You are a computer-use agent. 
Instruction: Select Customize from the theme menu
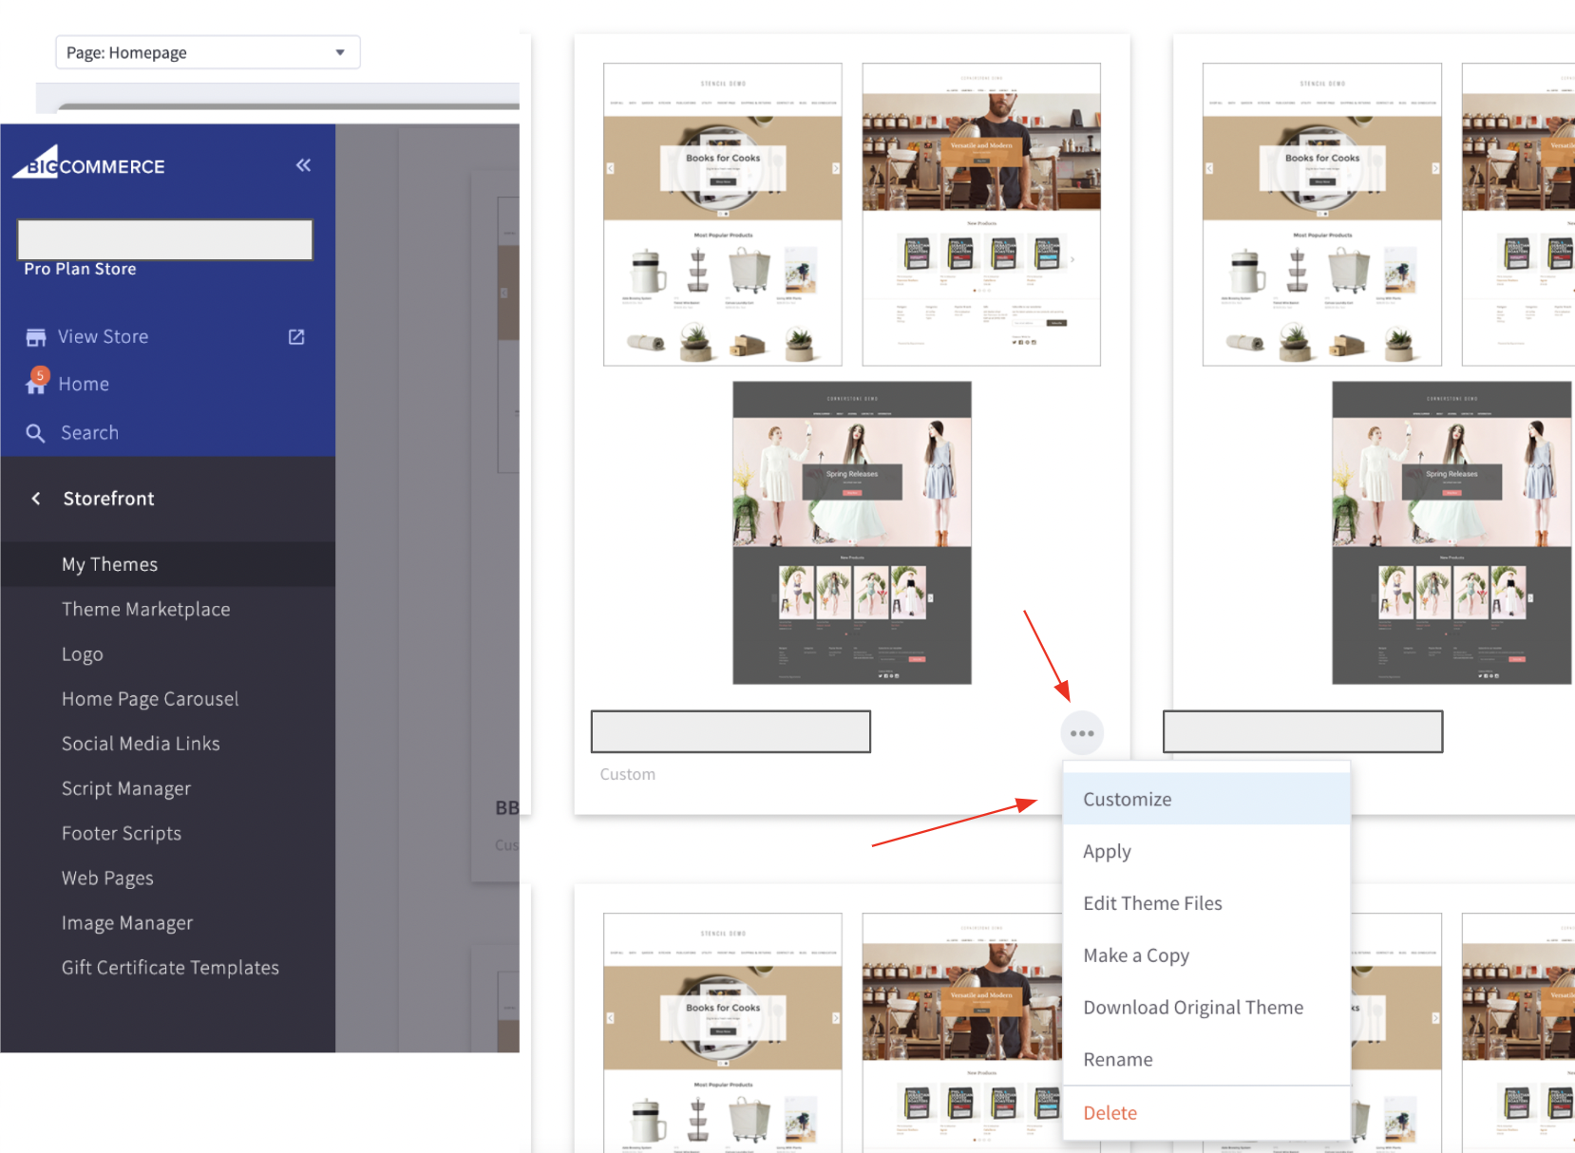pos(1127,800)
